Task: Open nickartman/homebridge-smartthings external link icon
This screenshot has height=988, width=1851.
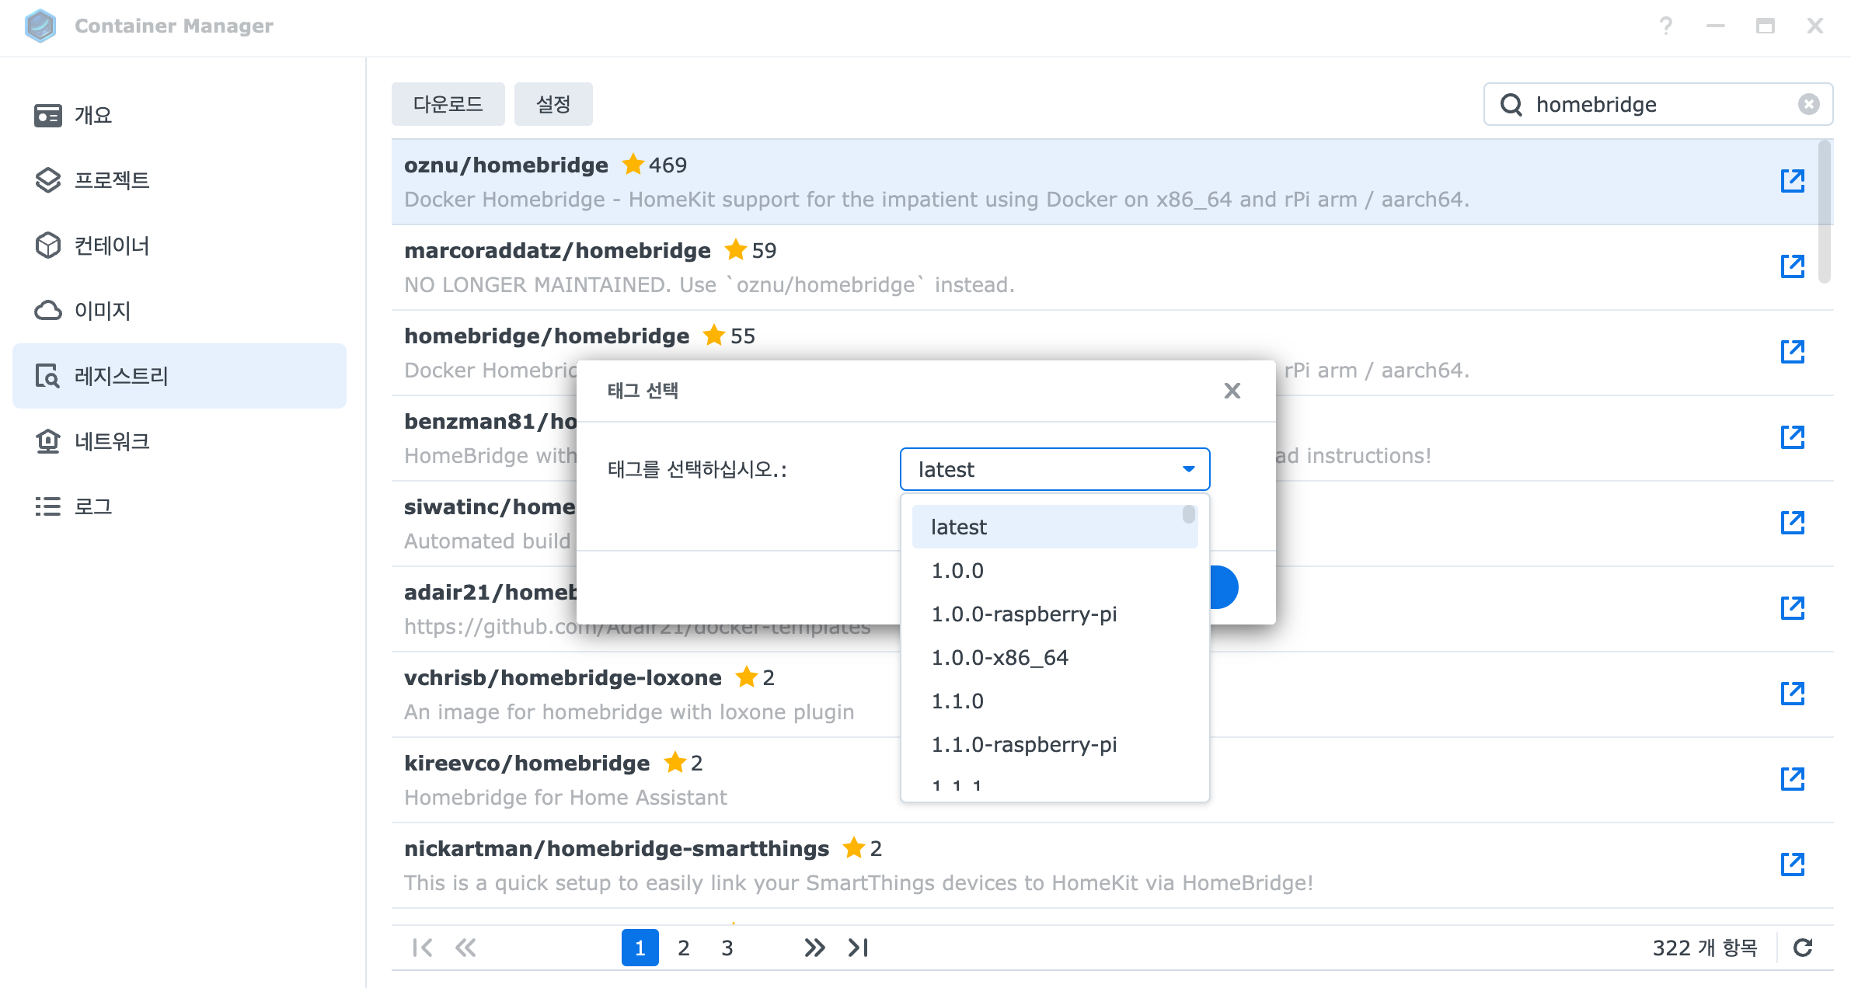Action: point(1793,864)
